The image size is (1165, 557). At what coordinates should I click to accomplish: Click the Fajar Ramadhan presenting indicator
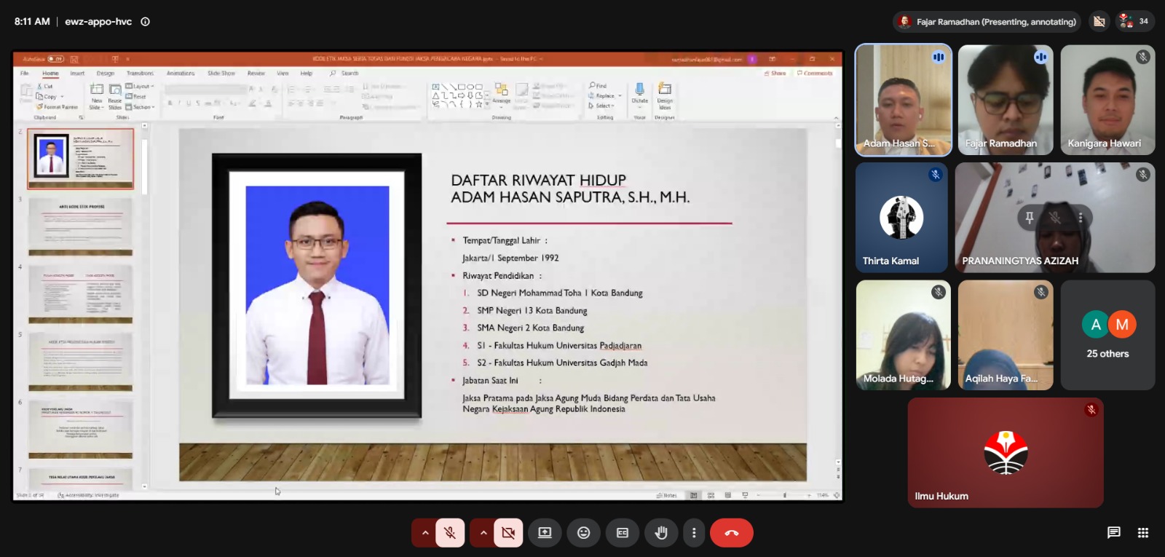(x=987, y=22)
